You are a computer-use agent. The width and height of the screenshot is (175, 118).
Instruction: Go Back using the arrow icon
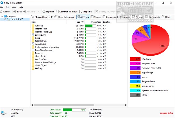pos(15,12)
